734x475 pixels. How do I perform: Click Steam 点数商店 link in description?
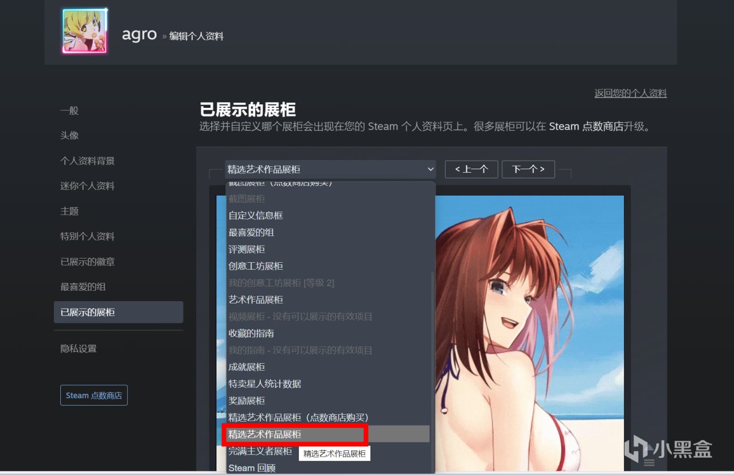point(586,126)
